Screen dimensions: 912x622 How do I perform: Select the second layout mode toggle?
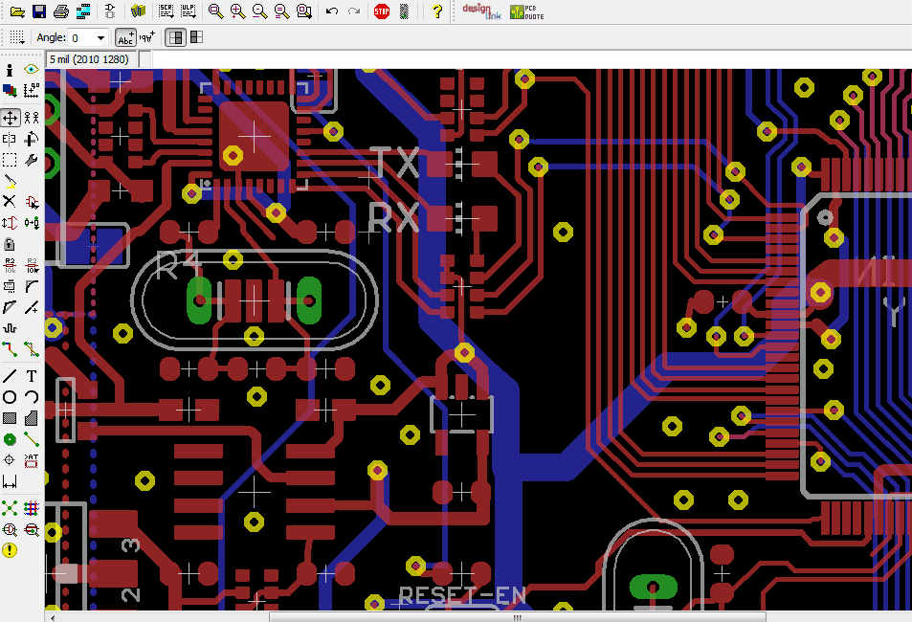pyautogui.click(x=196, y=37)
